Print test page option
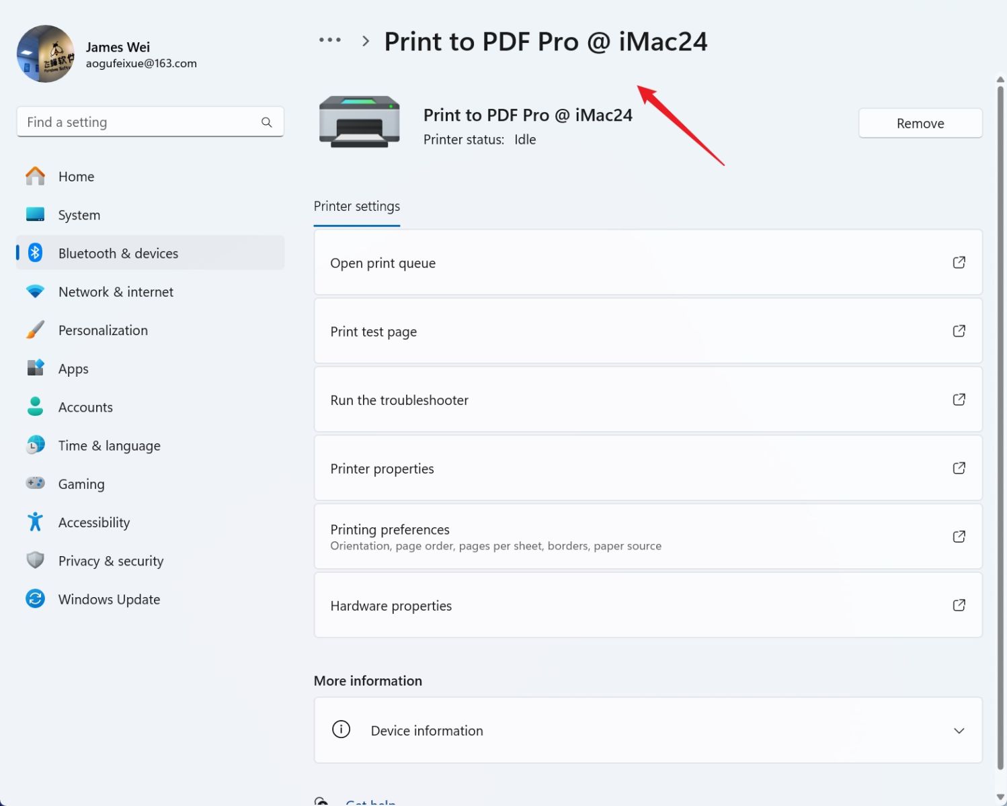Viewport: 1007px width, 806px height. point(648,331)
